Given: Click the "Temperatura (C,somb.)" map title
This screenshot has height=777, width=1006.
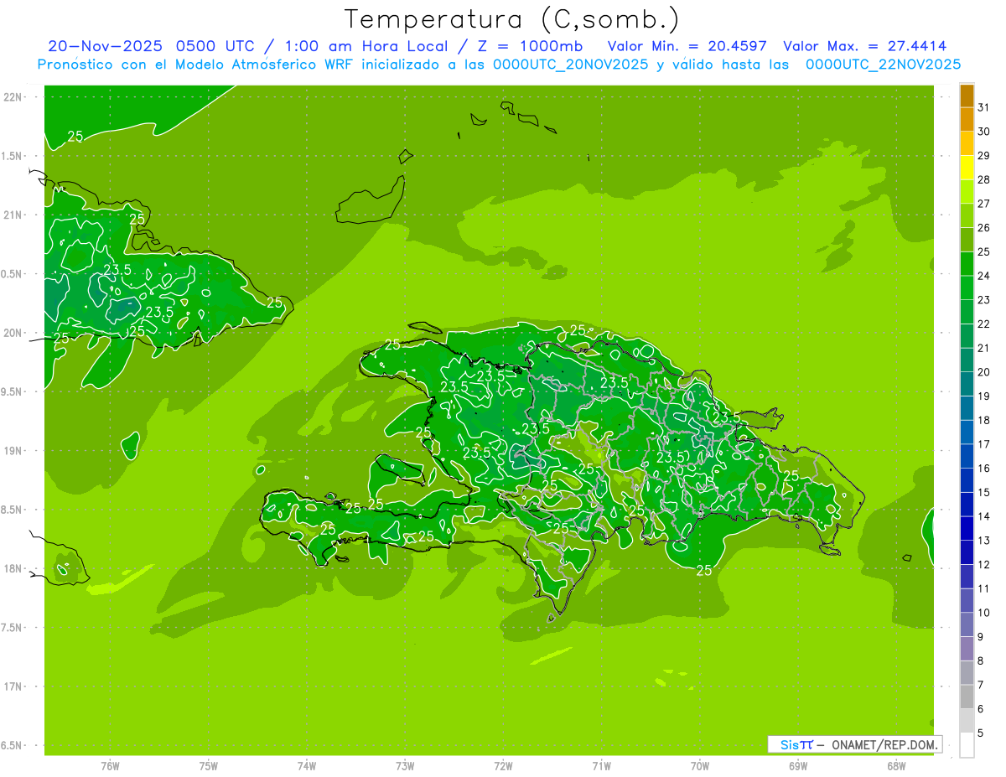Looking at the screenshot, I should click(512, 20).
